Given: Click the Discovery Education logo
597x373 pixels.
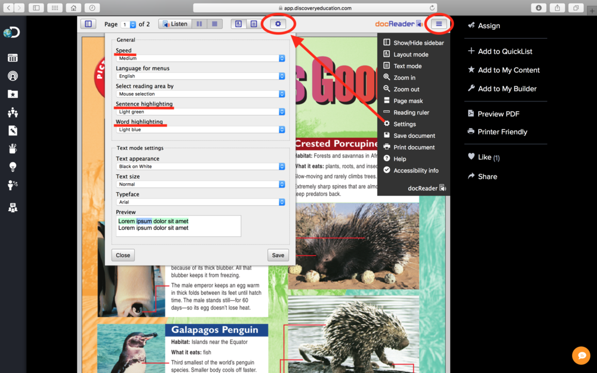Looking at the screenshot, I should 11,33.
